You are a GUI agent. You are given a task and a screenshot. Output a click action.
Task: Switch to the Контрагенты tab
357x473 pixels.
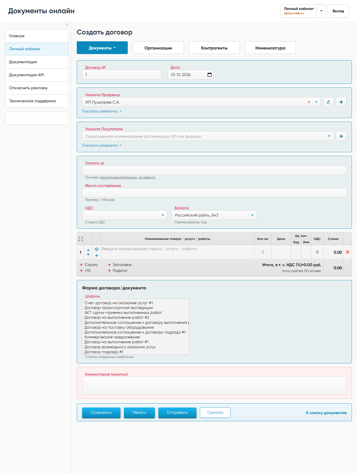[214, 48]
